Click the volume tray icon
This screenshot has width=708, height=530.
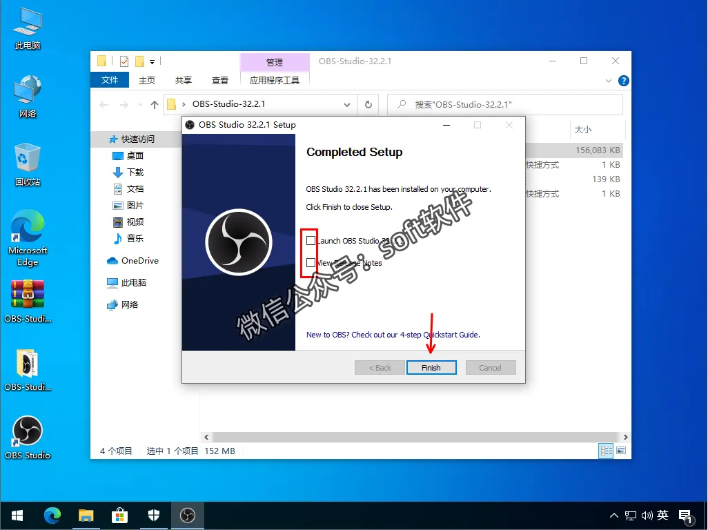pos(647,516)
